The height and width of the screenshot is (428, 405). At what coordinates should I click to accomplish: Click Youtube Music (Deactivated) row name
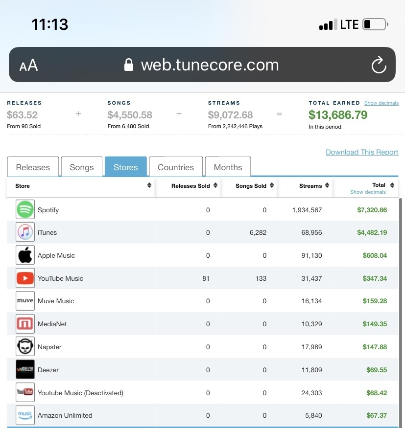pyautogui.click(x=80, y=393)
